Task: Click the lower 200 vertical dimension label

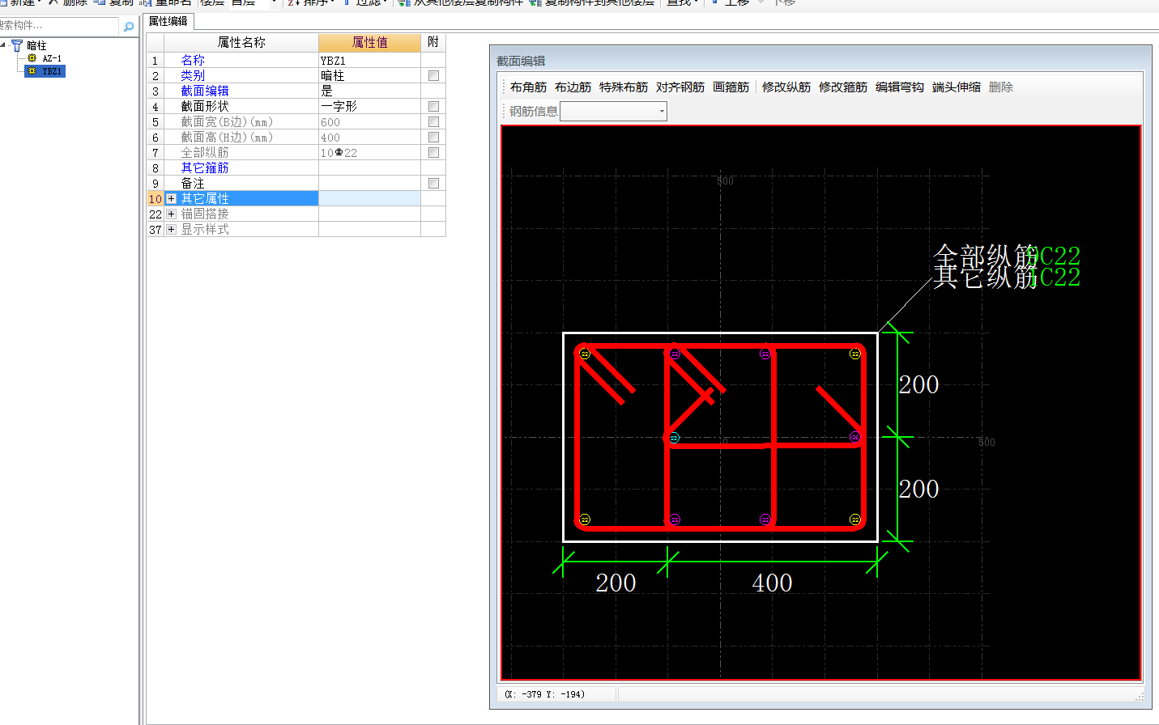Action: (919, 489)
